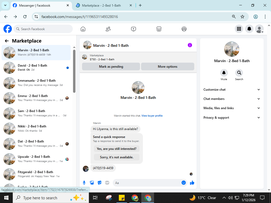Mute the chat using the bell icon
The image size is (271, 203).
coord(224,73)
